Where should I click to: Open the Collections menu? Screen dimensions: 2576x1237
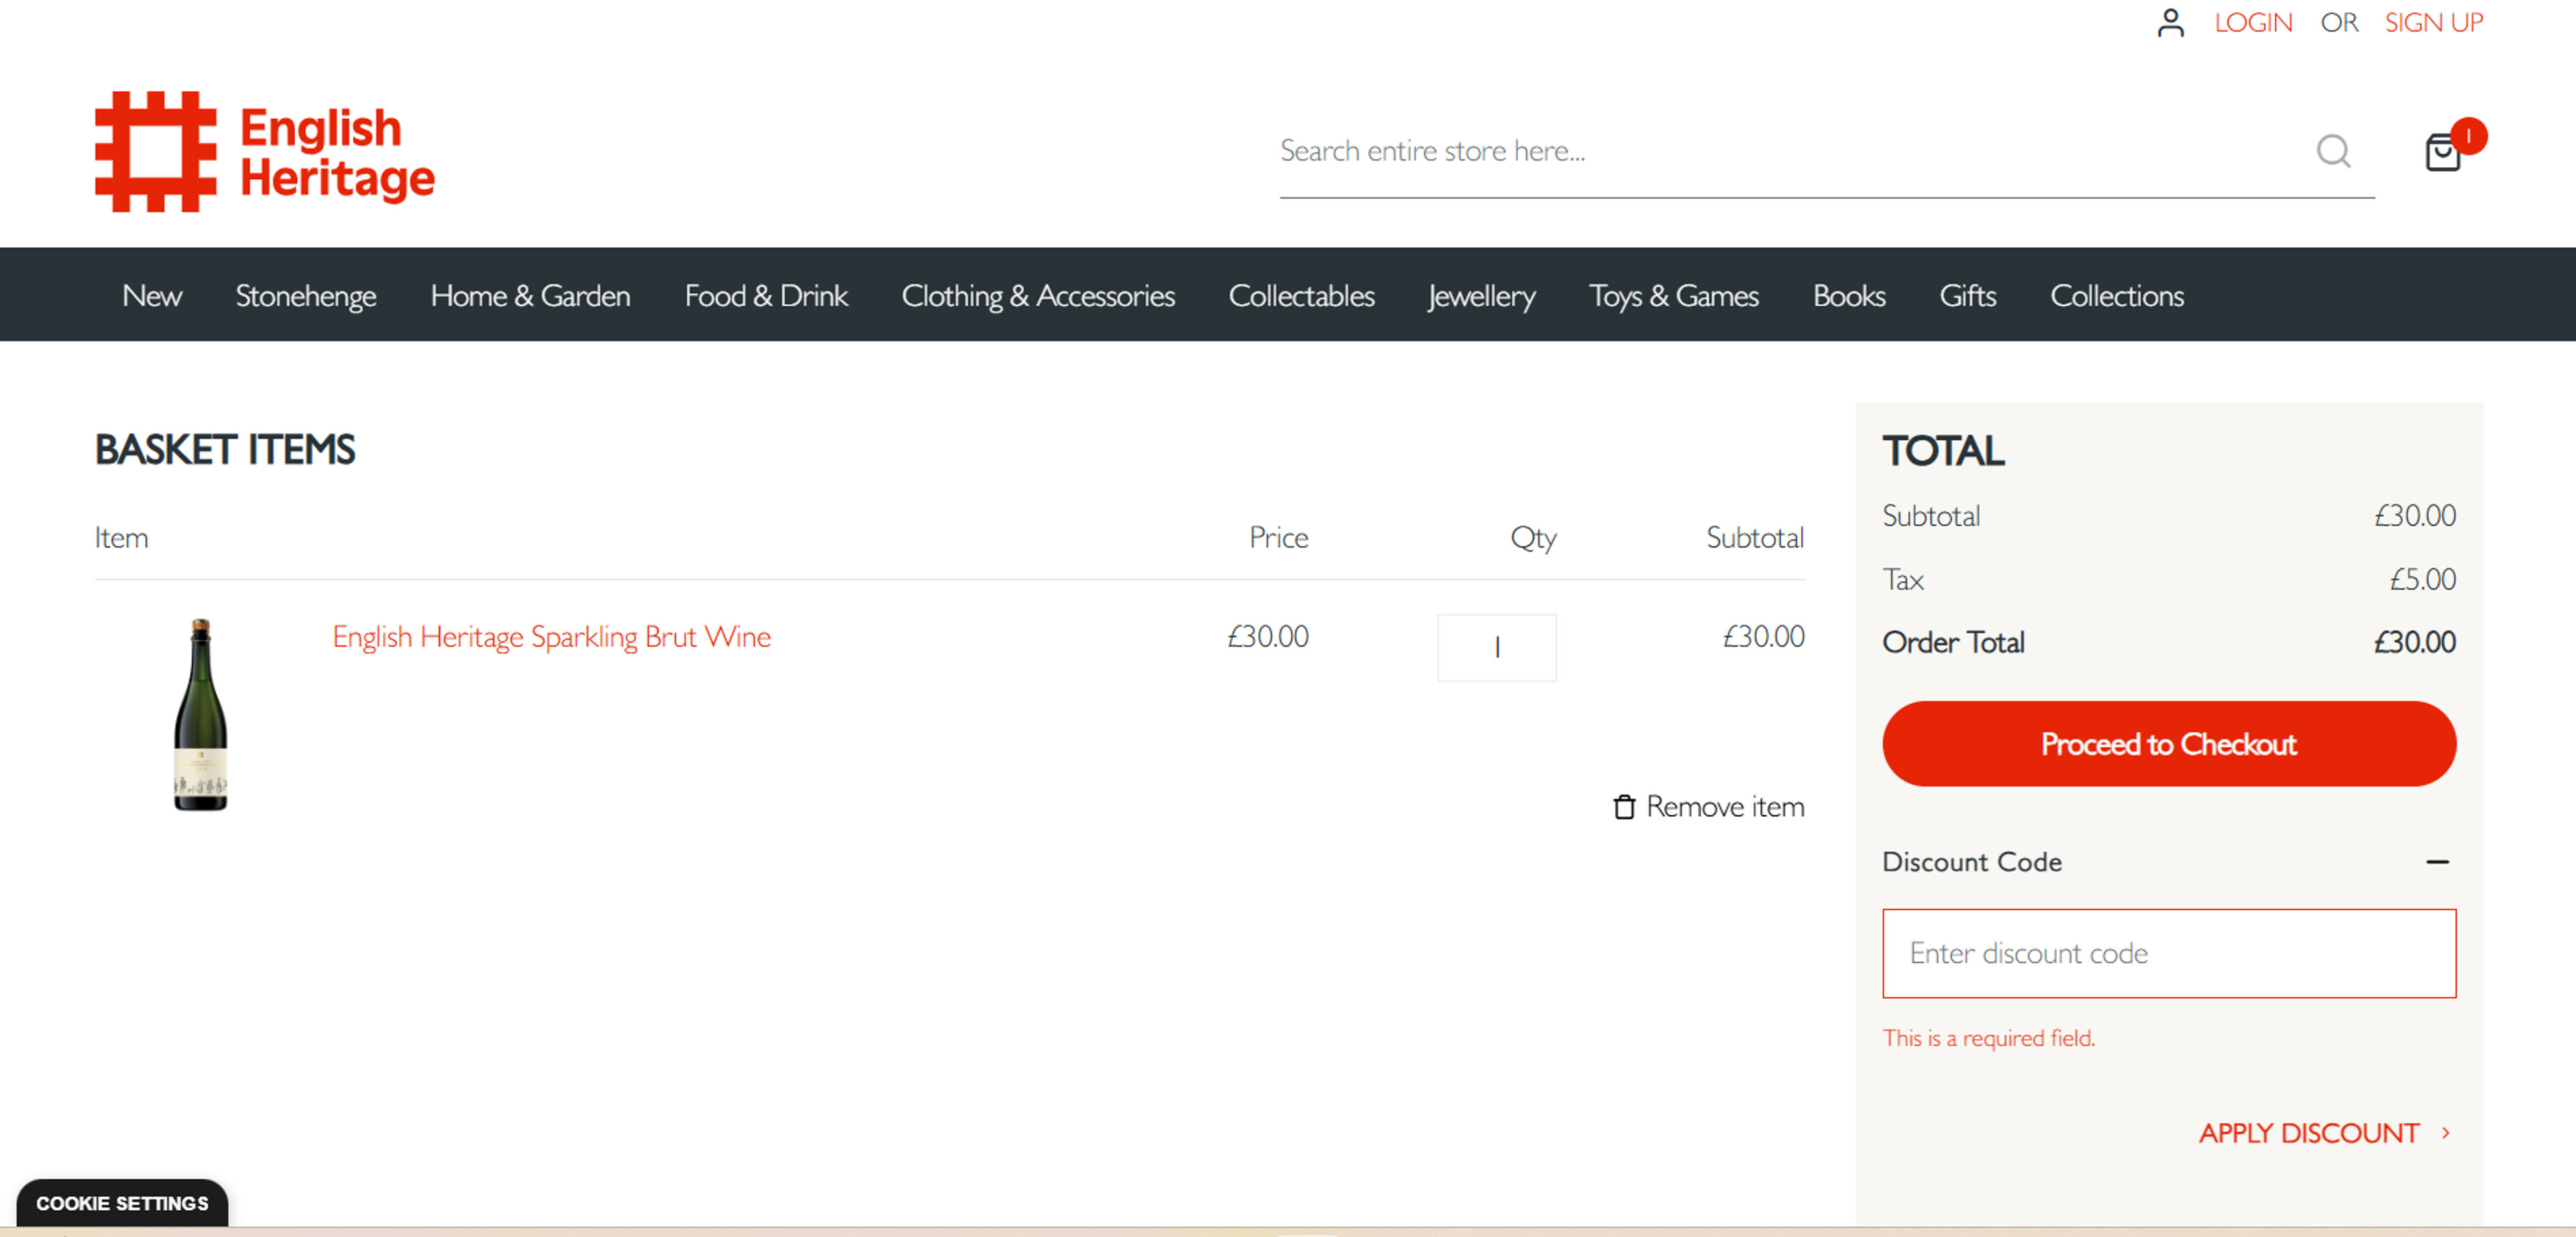point(2116,295)
